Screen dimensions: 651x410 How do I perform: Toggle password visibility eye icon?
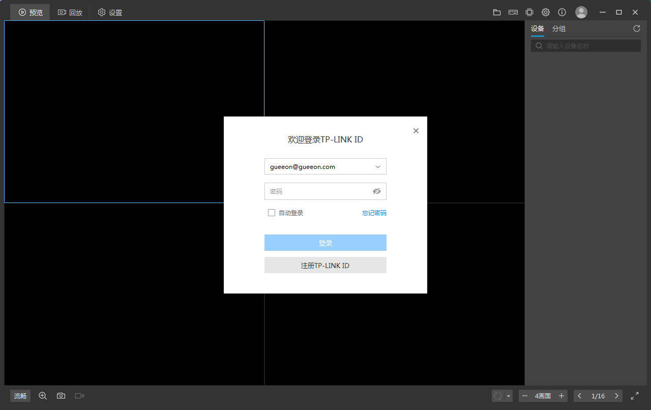[376, 191]
